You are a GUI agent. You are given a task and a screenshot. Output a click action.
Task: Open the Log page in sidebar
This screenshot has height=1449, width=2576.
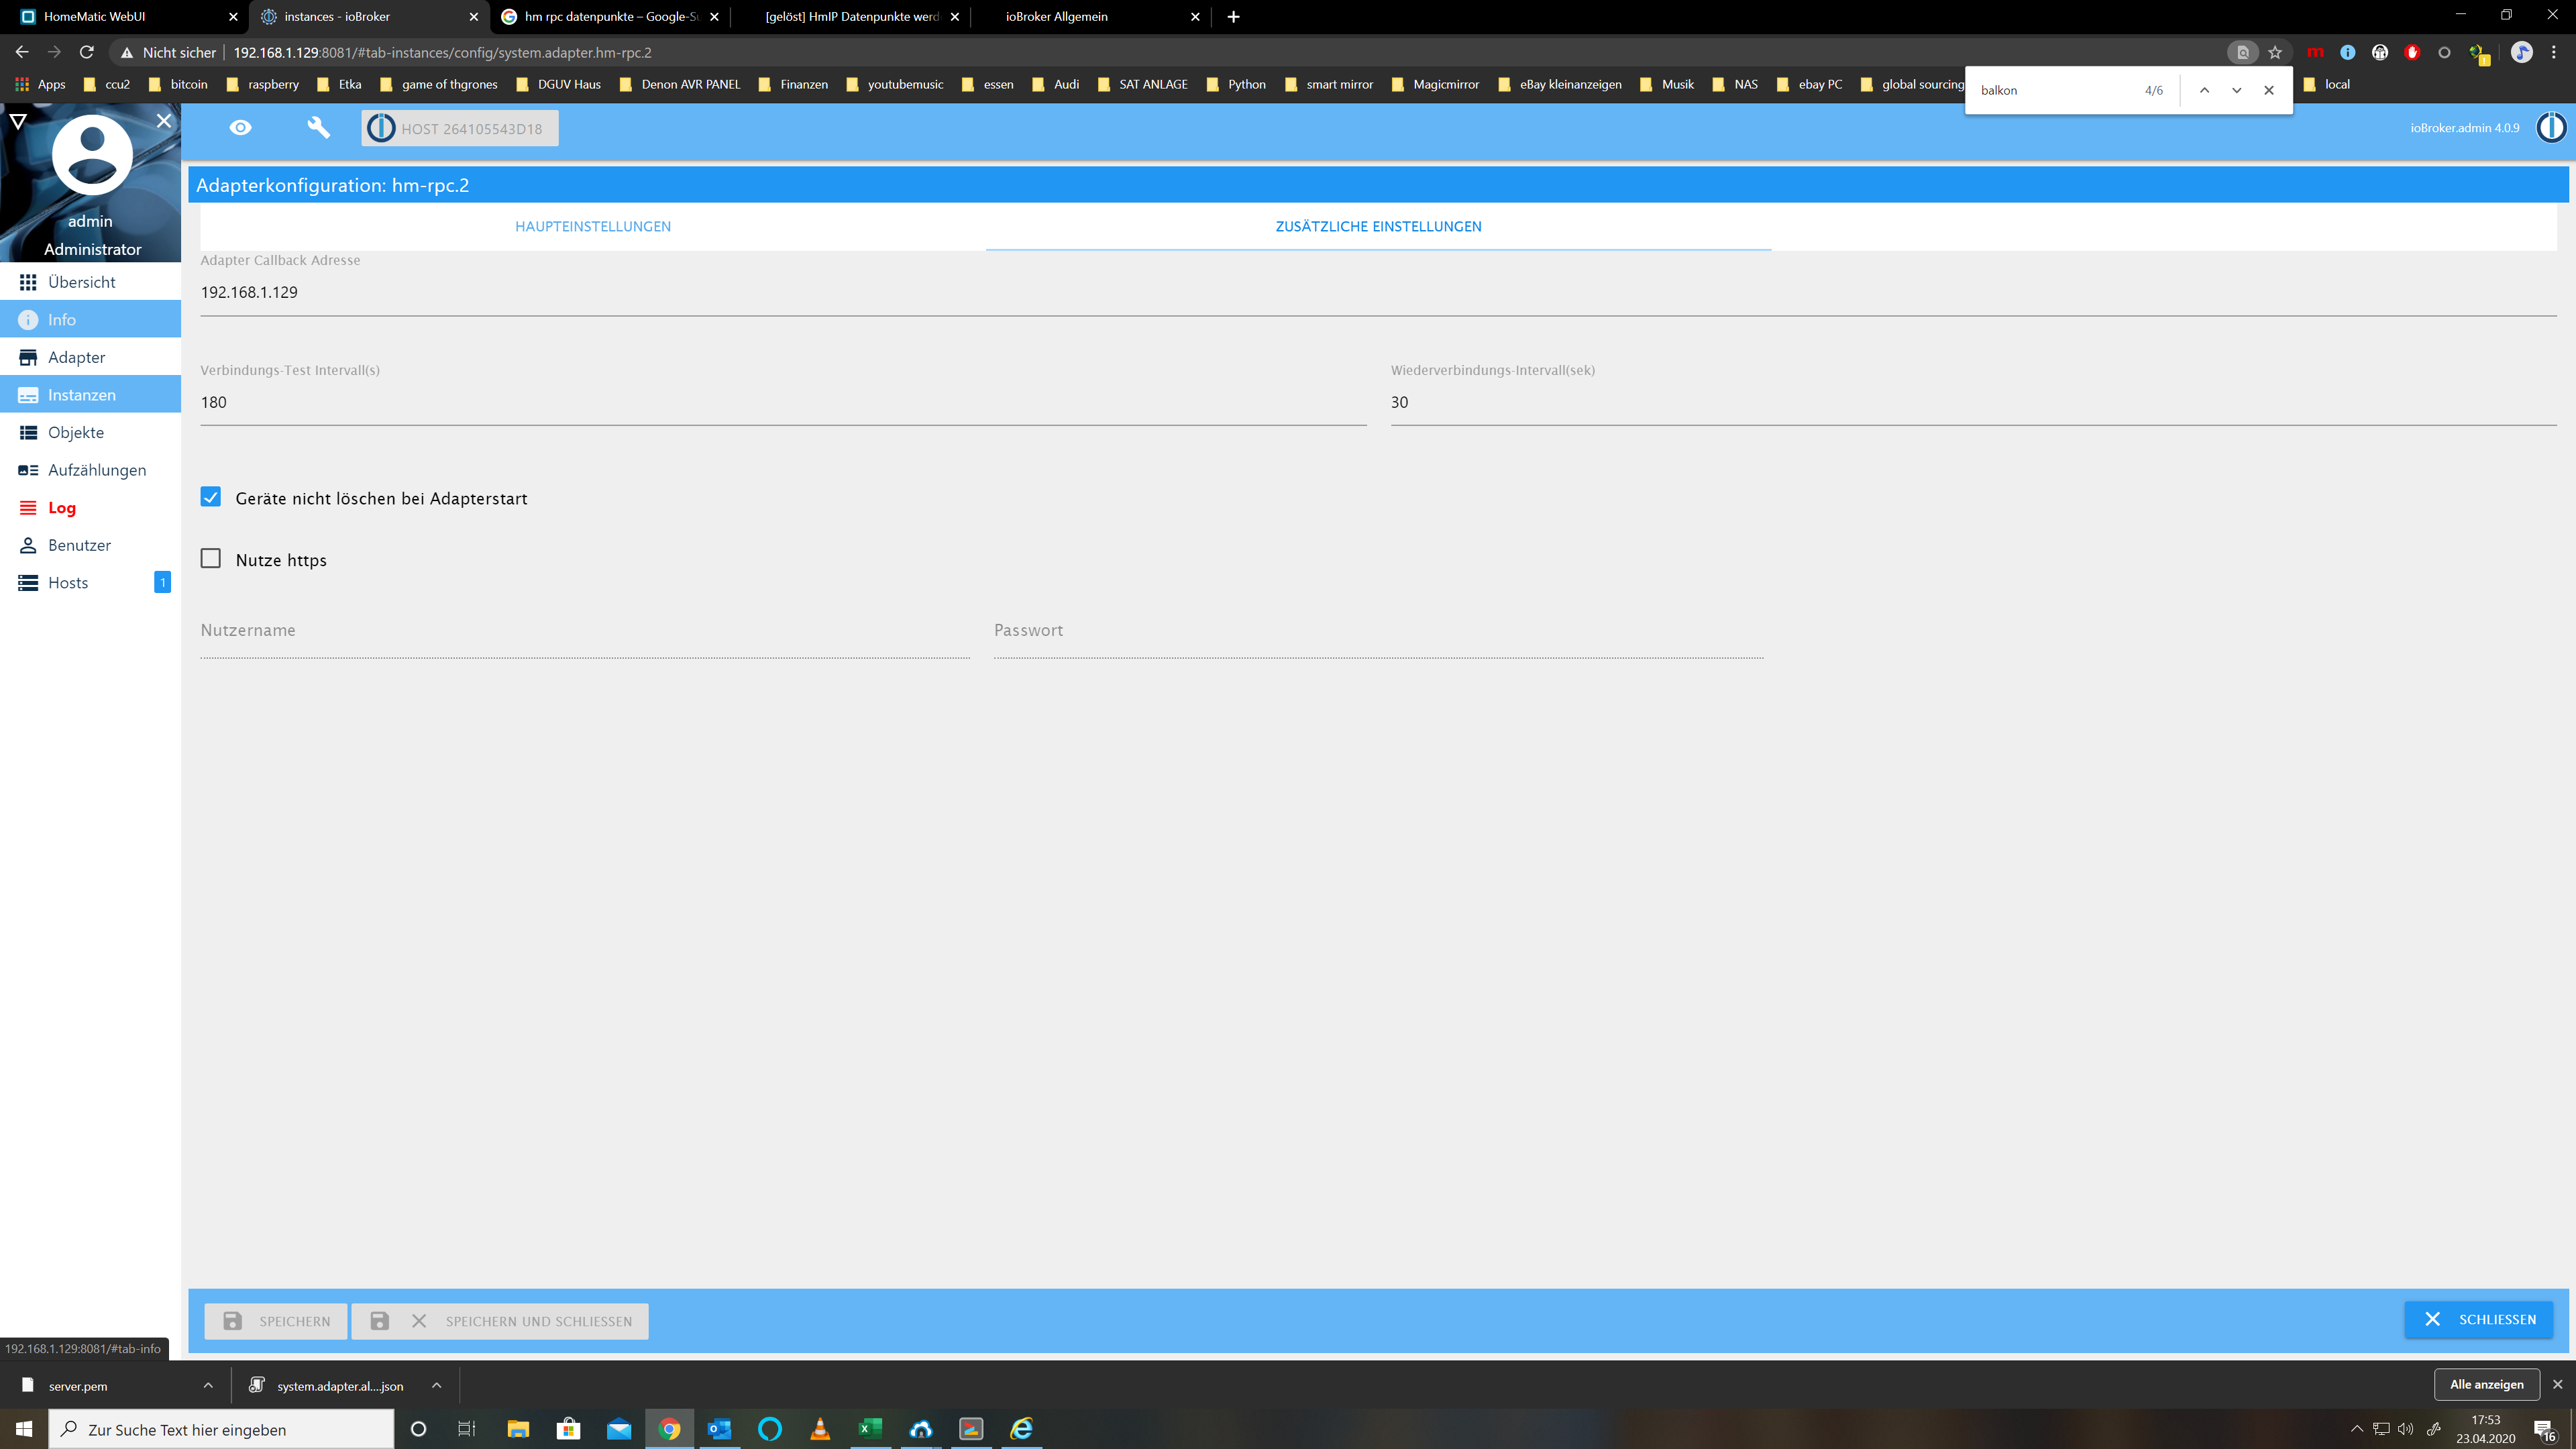click(x=61, y=508)
